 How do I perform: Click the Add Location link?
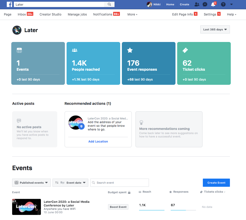[x=98, y=141]
